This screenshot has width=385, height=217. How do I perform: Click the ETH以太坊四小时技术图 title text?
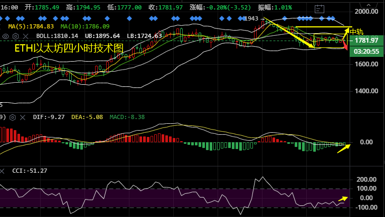point(68,48)
